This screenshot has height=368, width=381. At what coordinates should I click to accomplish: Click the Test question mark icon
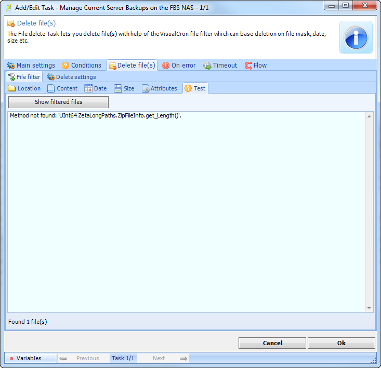pyautogui.click(x=188, y=88)
